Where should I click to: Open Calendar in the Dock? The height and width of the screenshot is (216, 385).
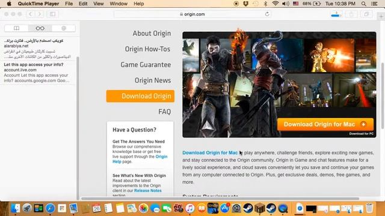pyautogui.click(x=97, y=208)
